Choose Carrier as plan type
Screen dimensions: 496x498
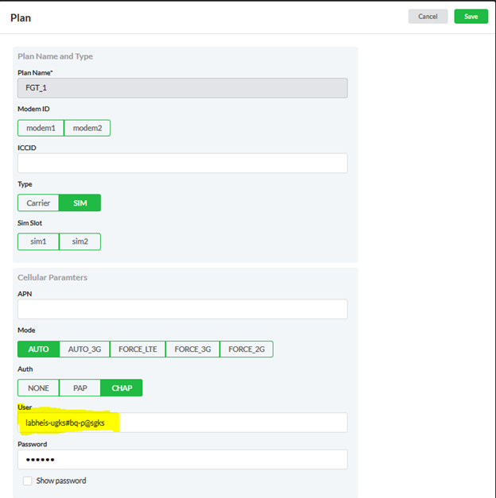[x=38, y=203]
